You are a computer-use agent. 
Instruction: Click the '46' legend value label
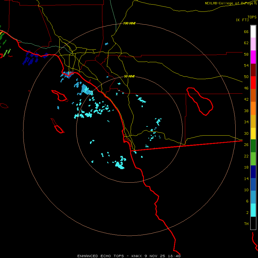point(246,88)
